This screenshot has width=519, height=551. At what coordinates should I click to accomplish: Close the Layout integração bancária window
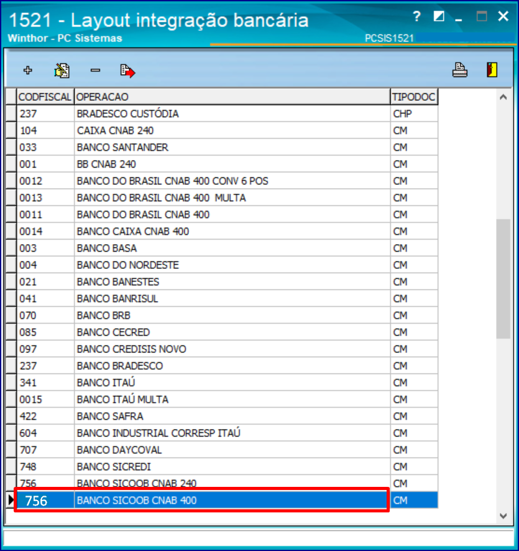click(503, 16)
